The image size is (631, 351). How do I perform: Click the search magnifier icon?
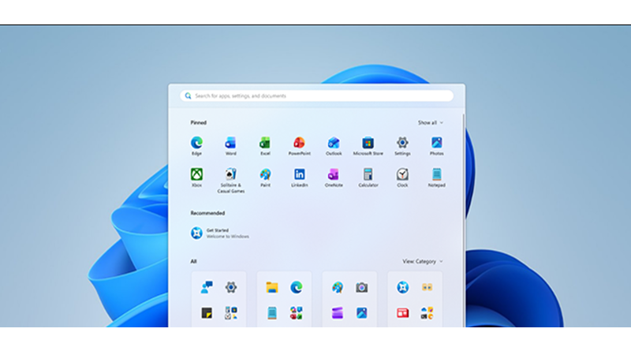(188, 95)
